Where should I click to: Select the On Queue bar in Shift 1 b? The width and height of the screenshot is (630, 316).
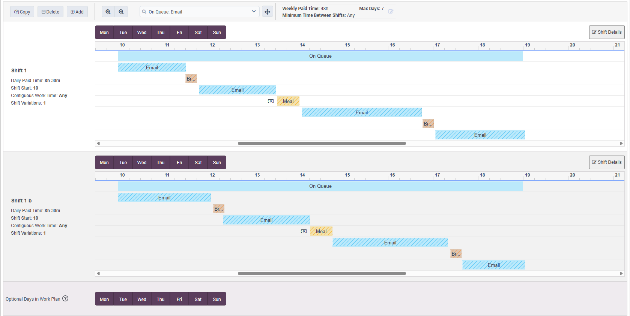click(320, 186)
